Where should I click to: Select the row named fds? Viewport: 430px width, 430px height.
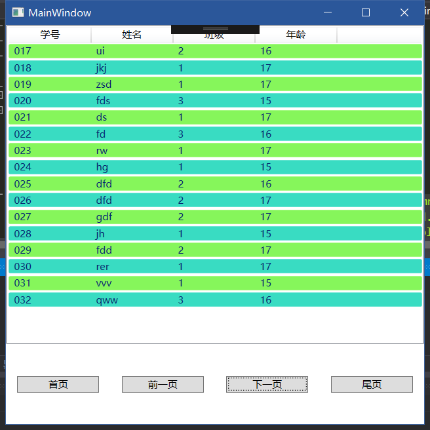pyautogui.click(x=215, y=101)
